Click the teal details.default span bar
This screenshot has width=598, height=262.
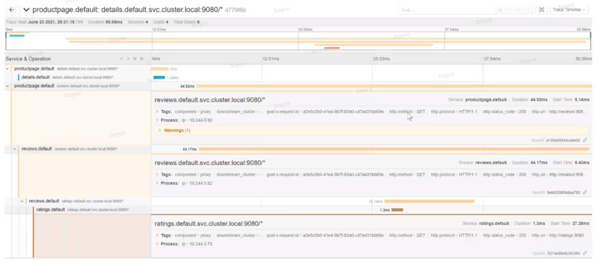click(159, 77)
